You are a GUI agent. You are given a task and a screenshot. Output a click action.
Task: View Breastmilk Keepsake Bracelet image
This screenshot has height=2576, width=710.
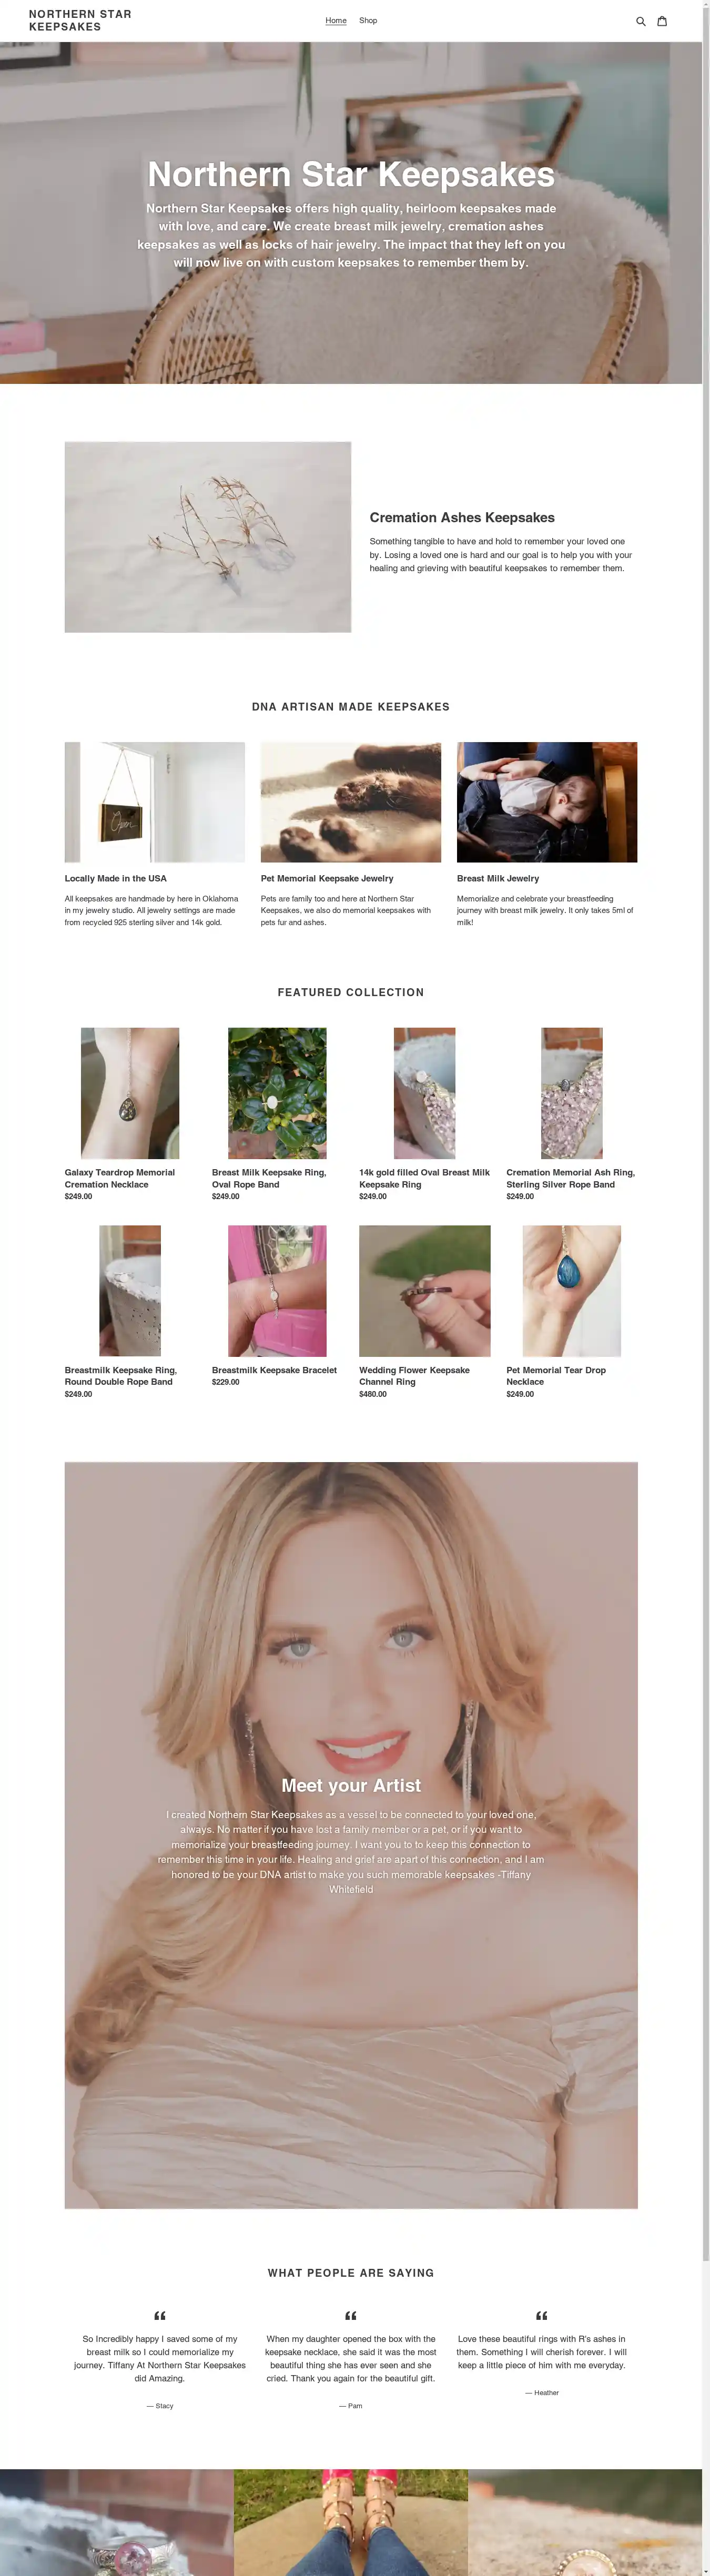click(277, 1291)
